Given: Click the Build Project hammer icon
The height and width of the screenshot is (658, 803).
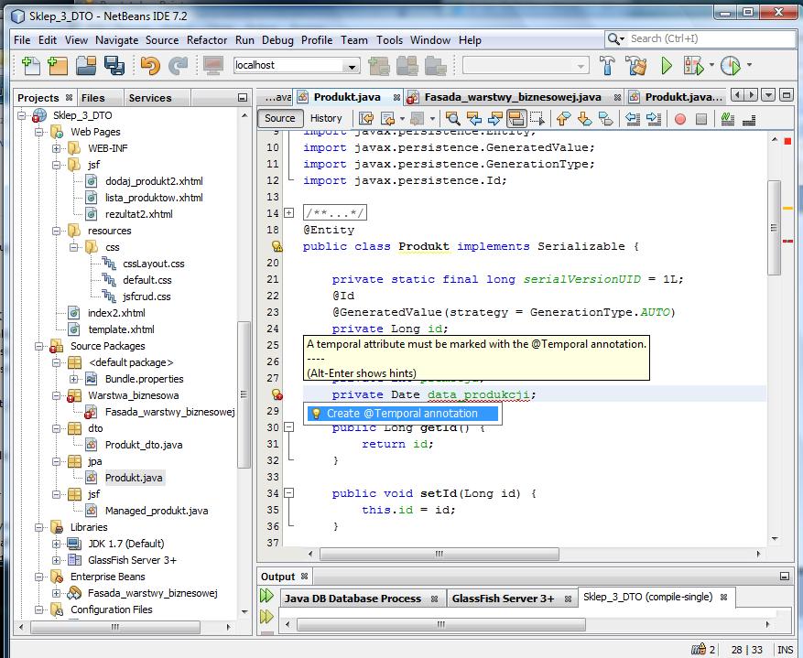Looking at the screenshot, I should coord(607,66).
